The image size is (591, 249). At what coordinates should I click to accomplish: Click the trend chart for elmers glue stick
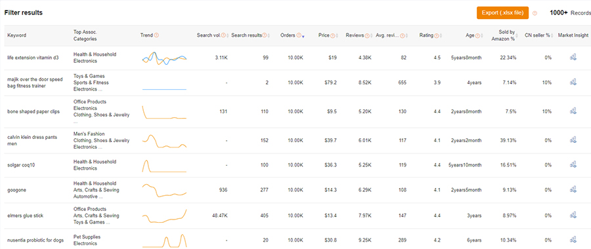pos(164,216)
